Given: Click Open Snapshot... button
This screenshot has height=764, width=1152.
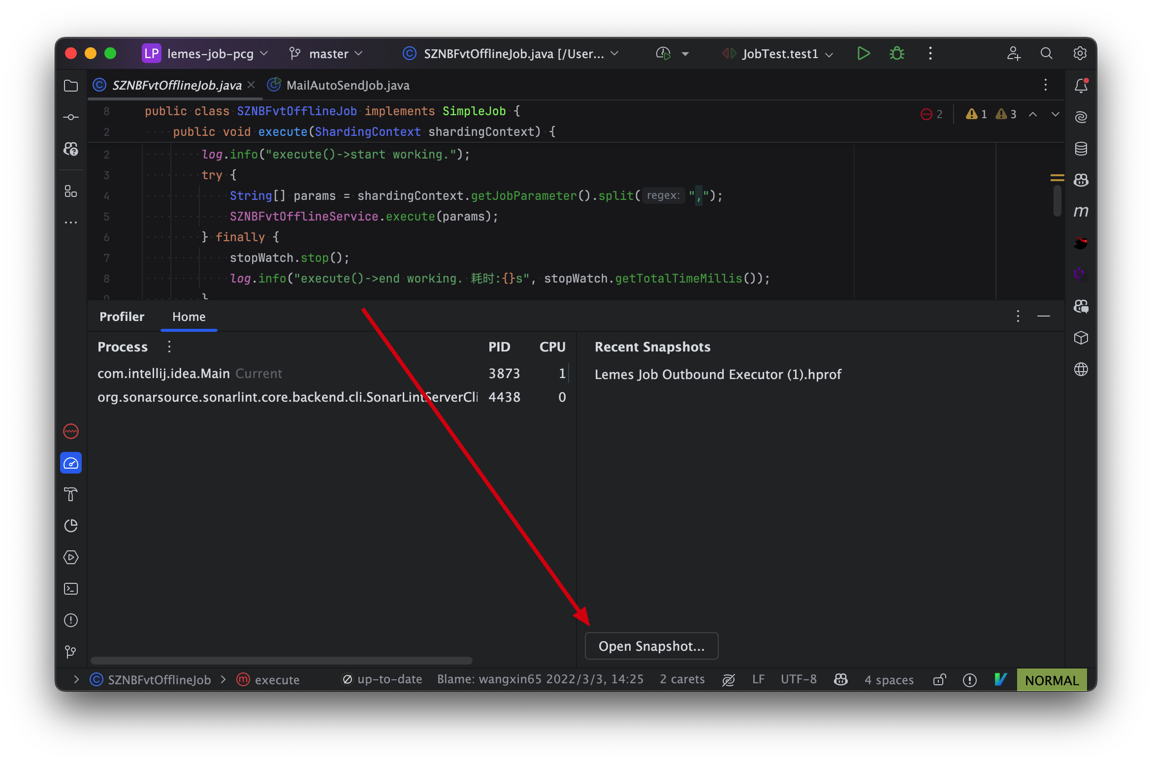Looking at the screenshot, I should [651, 646].
